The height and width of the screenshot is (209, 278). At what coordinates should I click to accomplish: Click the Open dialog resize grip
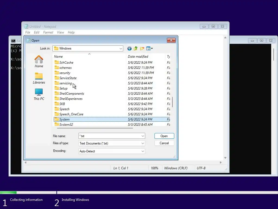(174, 156)
